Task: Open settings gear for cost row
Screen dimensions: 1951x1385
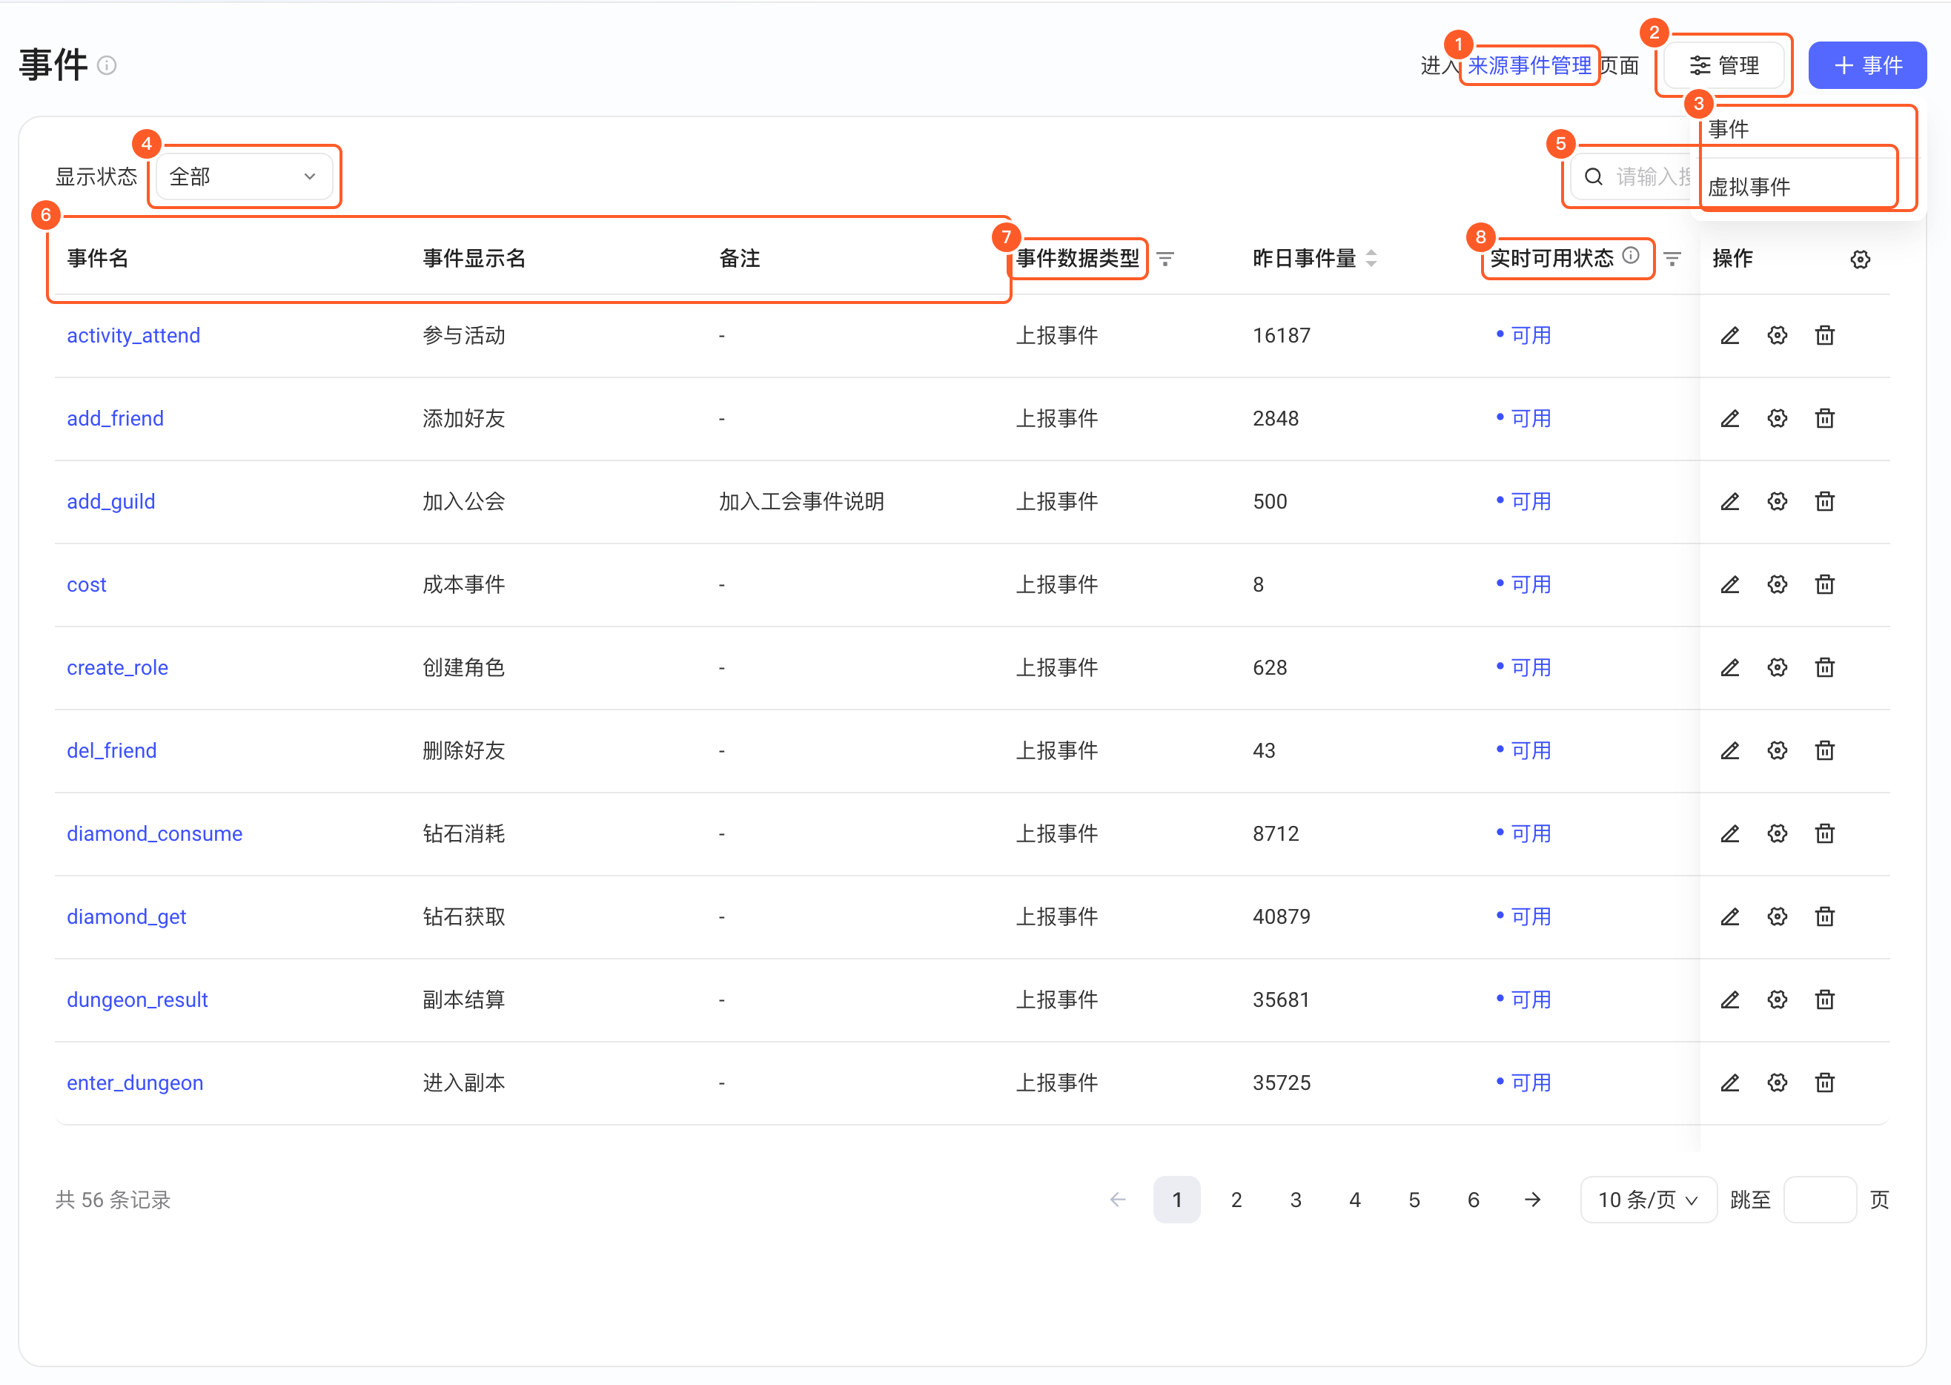Action: pos(1777,584)
